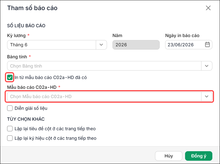This screenshot has width=220, height=164.
Task: Click the Ngày in báo cáo date field
Action: pyautogui.click(x=189, y=45)
